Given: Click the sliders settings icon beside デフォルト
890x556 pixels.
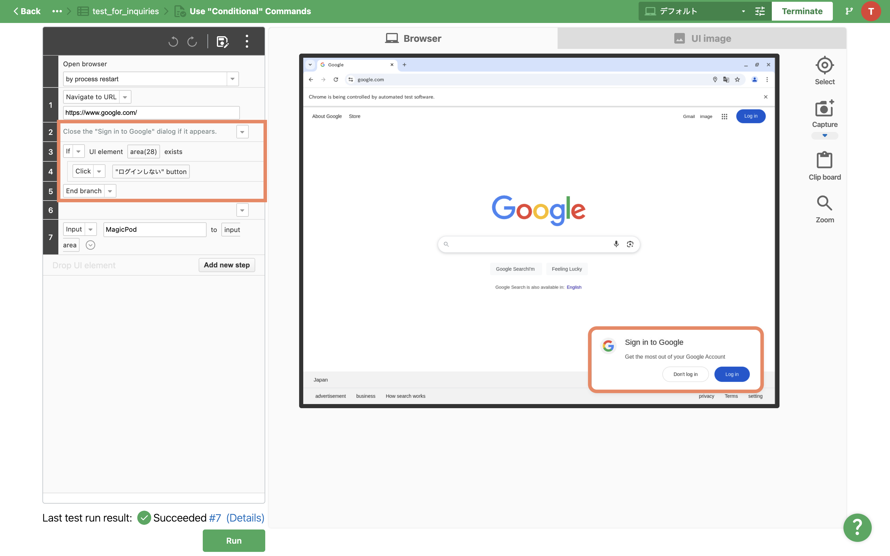Looking at the screenshot, I should pyautogui.click(x=760, y=11).
